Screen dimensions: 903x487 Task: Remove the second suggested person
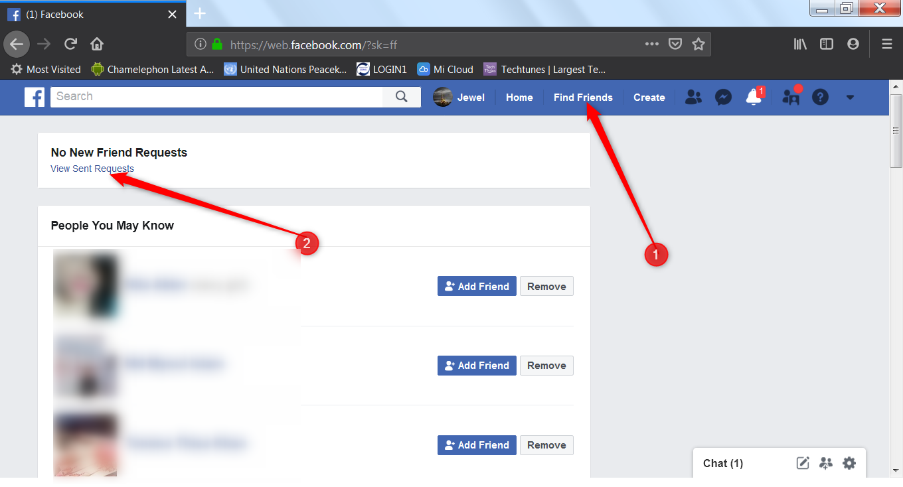[x=546, y=365]
